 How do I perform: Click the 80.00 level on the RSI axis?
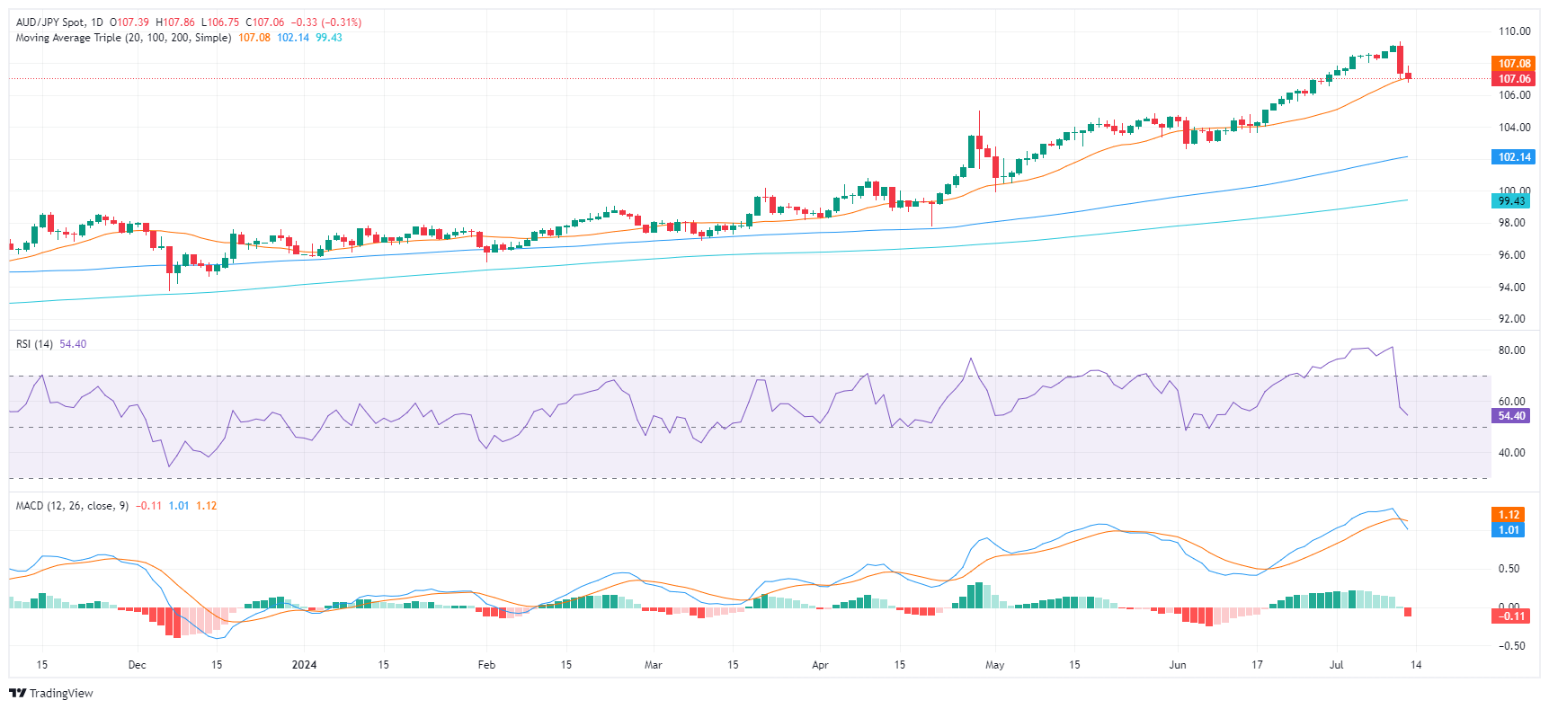(1511, 350)
